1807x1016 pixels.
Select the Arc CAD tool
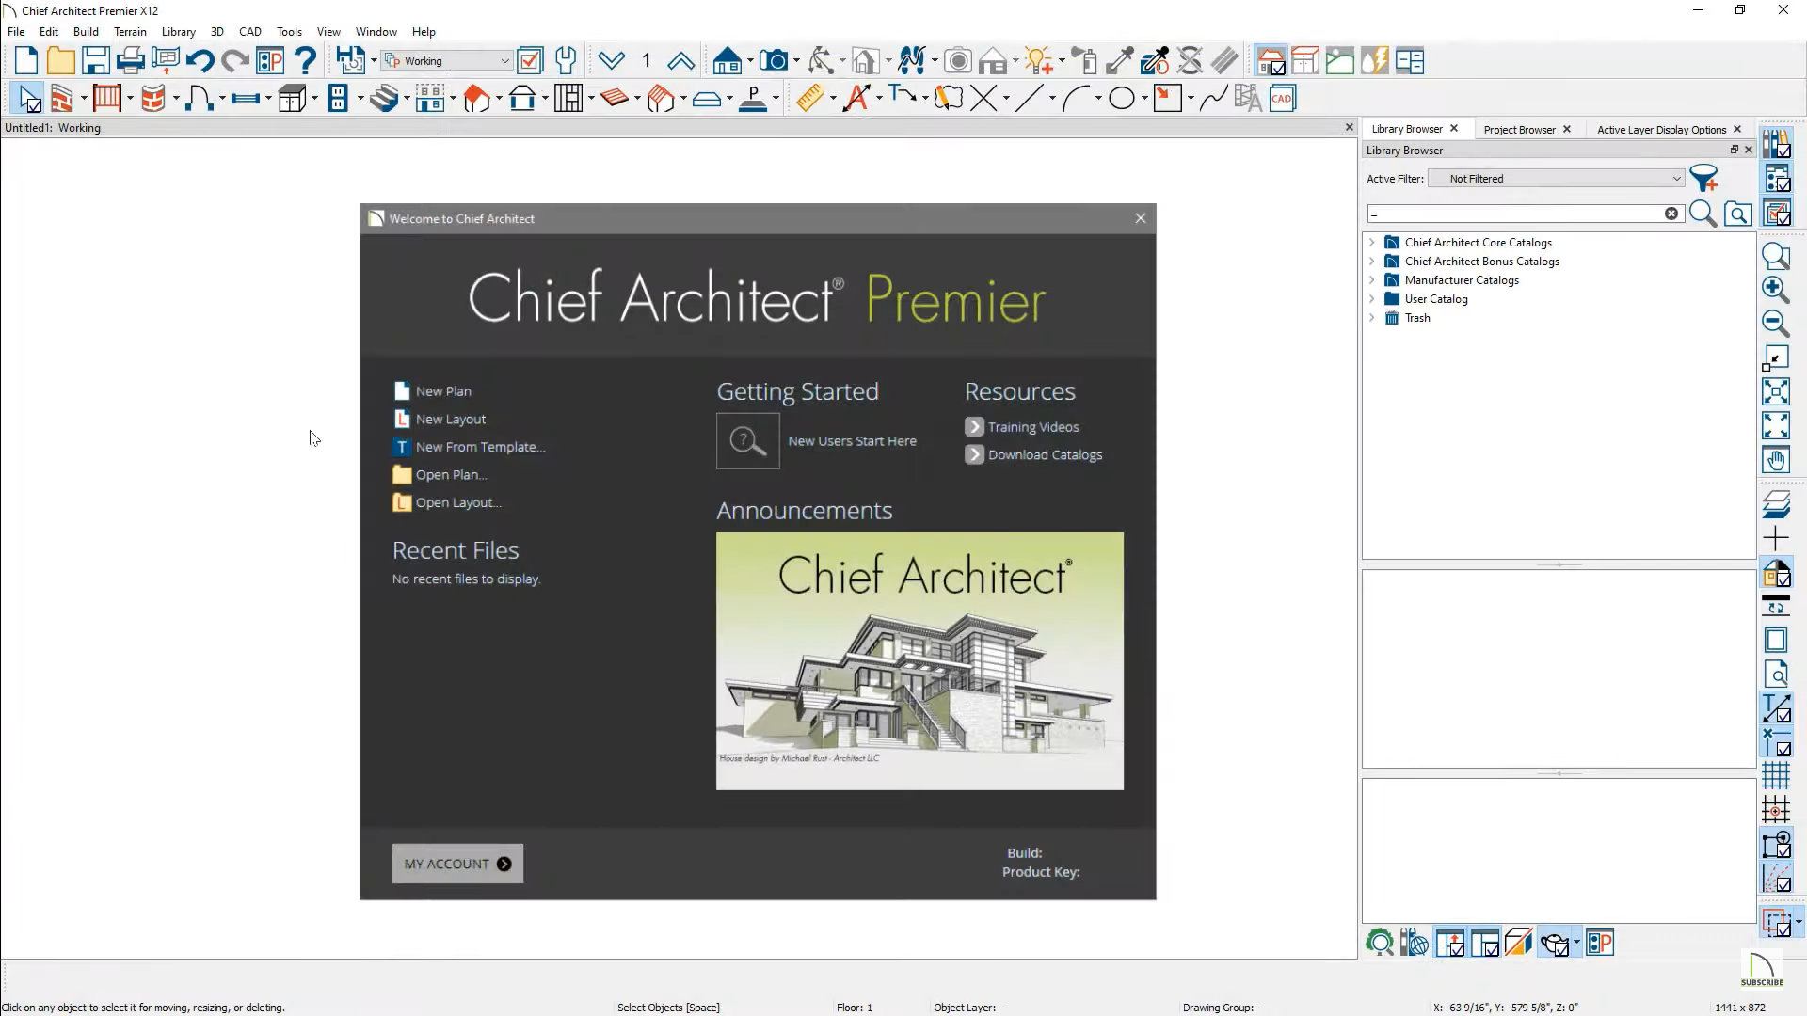tap(1076, 98)
